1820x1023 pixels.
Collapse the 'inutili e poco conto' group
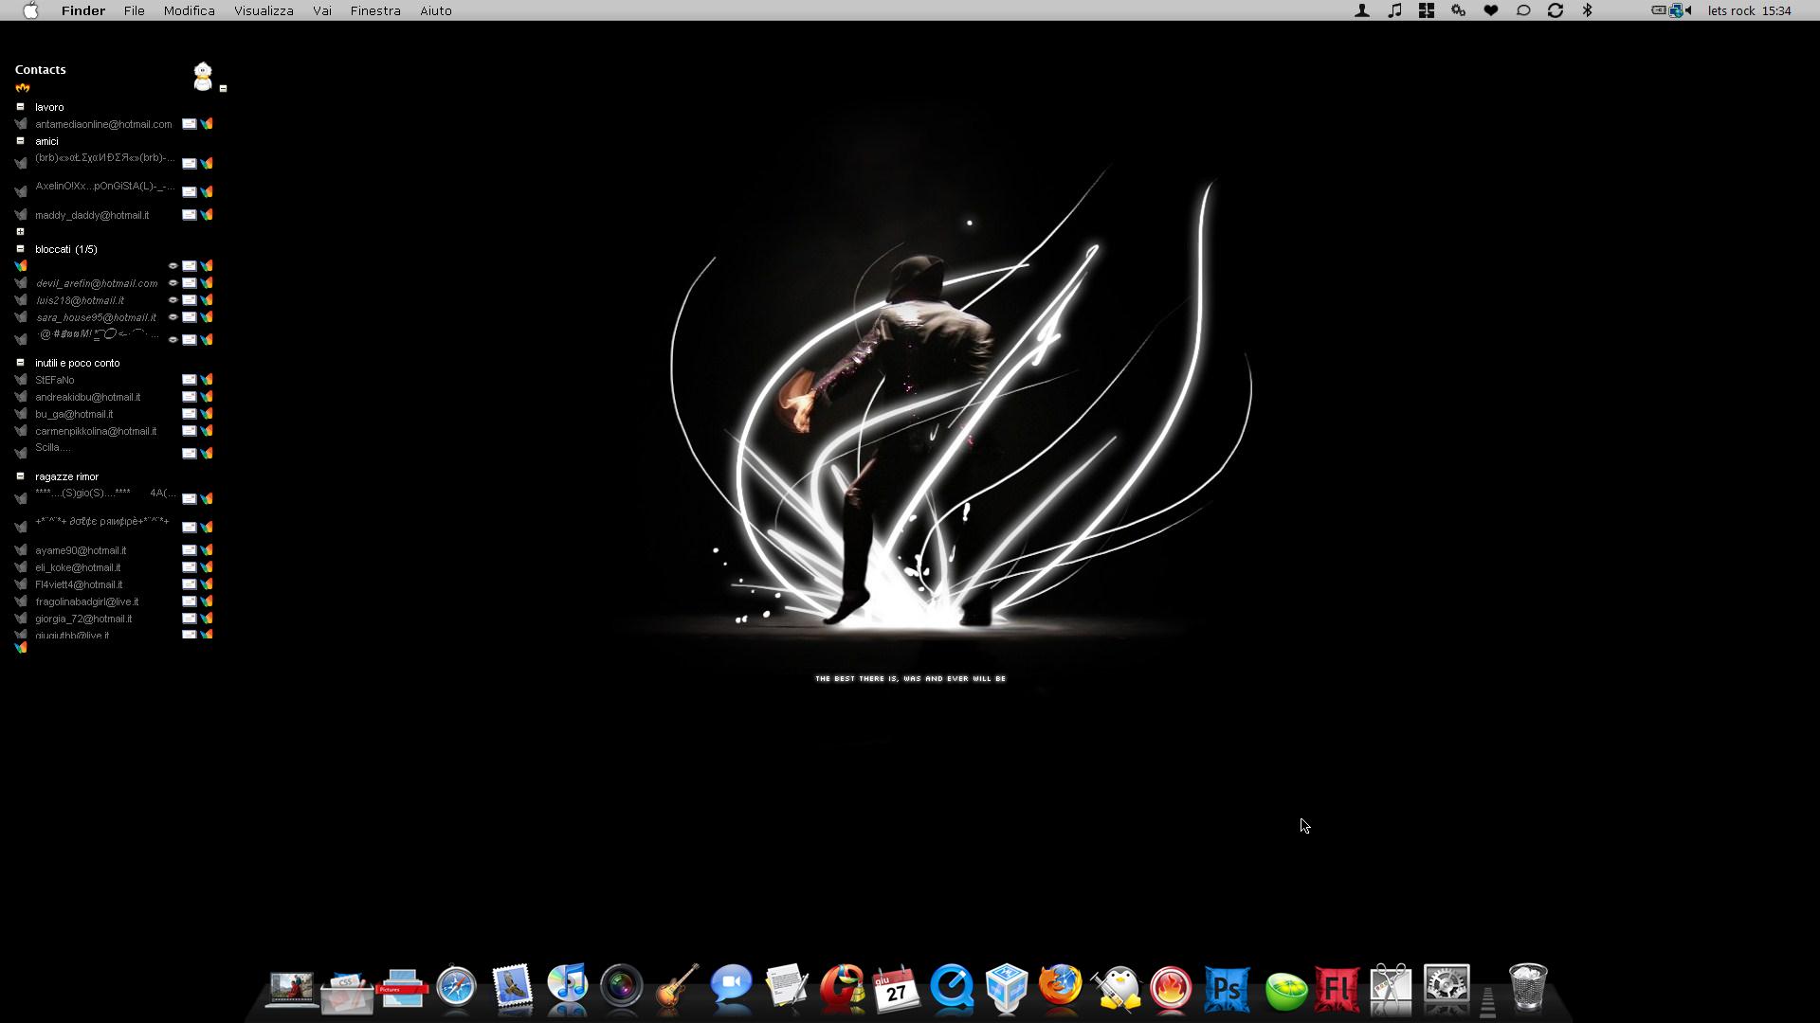tap(20, 363)
